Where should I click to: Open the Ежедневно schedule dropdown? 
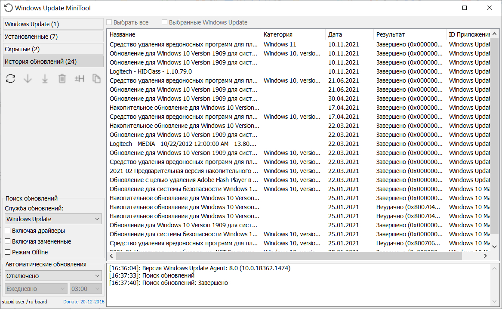click(x=36, y=289)
